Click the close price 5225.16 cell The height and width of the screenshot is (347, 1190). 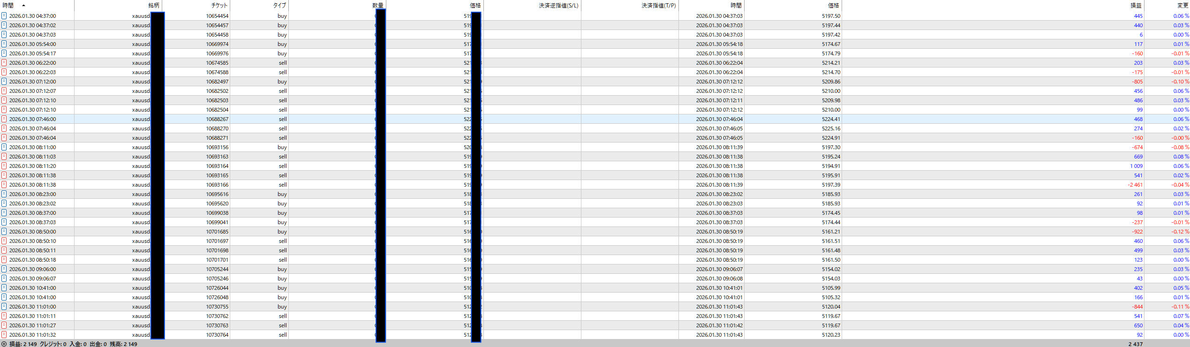[831, 128]
